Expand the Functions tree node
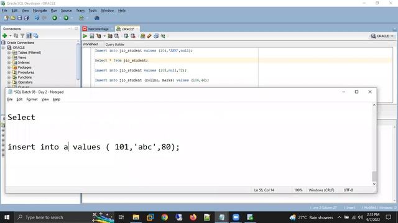Image resolution: width=398 pixels, height=223 pixels. pos(9,77)
